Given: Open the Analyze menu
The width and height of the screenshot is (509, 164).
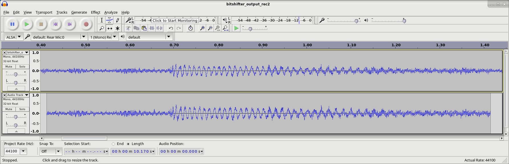Looking at the screenshot, I should [x=111, y=12].
